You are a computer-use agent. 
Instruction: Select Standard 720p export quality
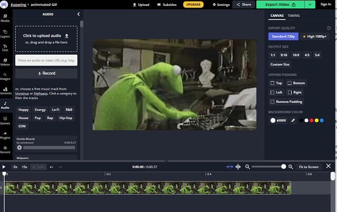click(283, 36)
